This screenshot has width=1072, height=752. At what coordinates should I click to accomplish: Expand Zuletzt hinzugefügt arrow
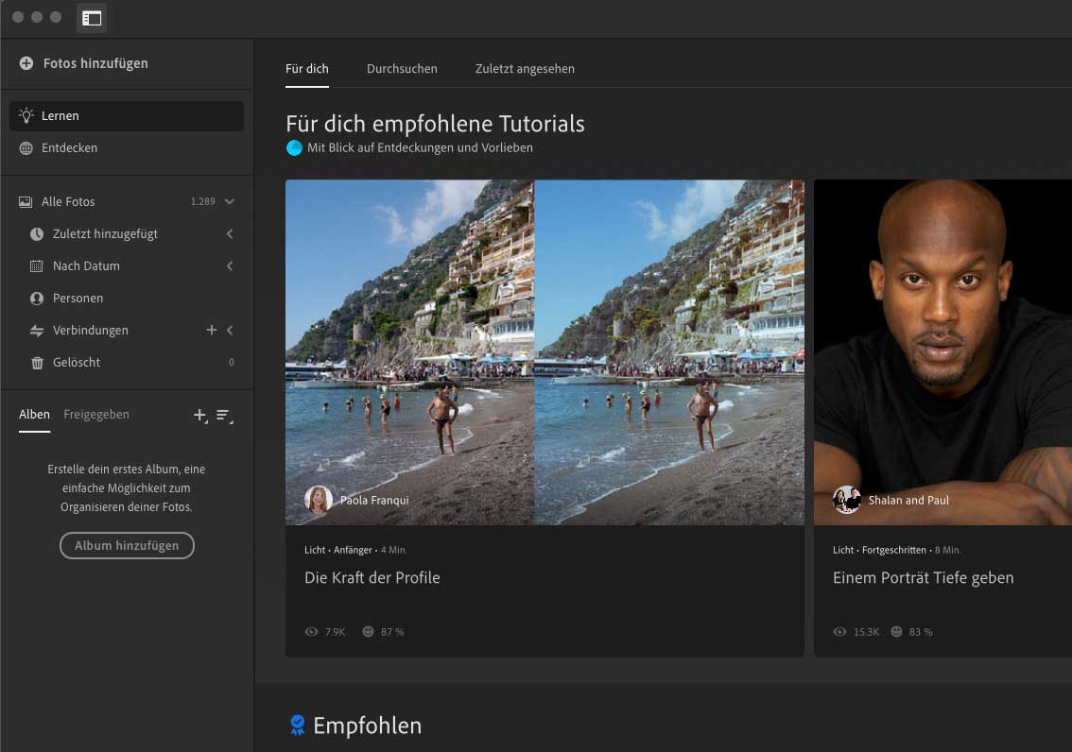tap(230, 234)
